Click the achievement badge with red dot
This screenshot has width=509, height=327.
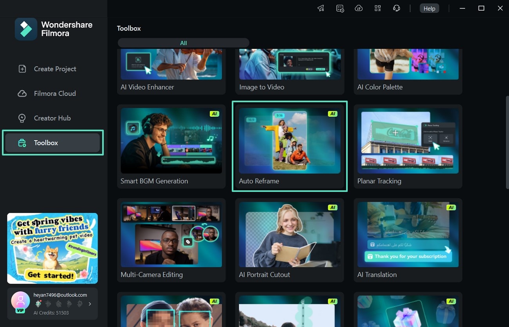[x=38, y=304]
